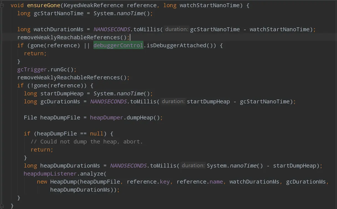Screen dimensions: 337x209
Task: Click the duration: hint on the watchDurationMs line
Action: 177,29
